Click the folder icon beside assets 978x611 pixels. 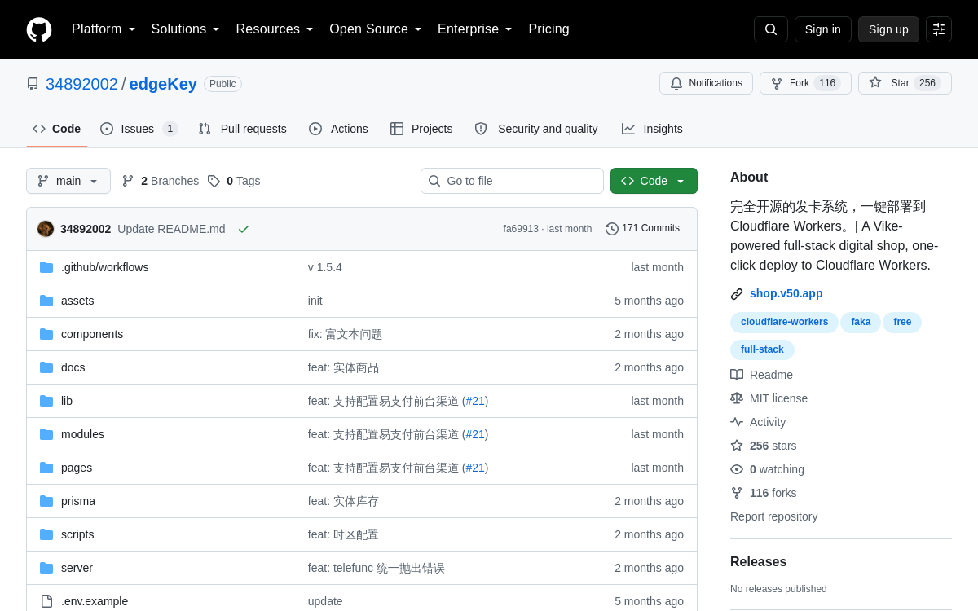pos(46,301)
